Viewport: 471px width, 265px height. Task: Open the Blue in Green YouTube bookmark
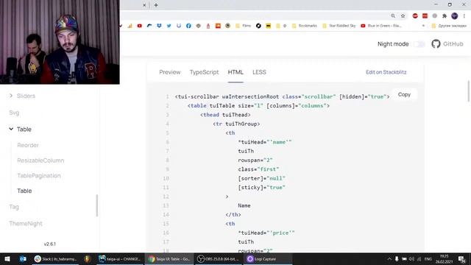(381, 26)
